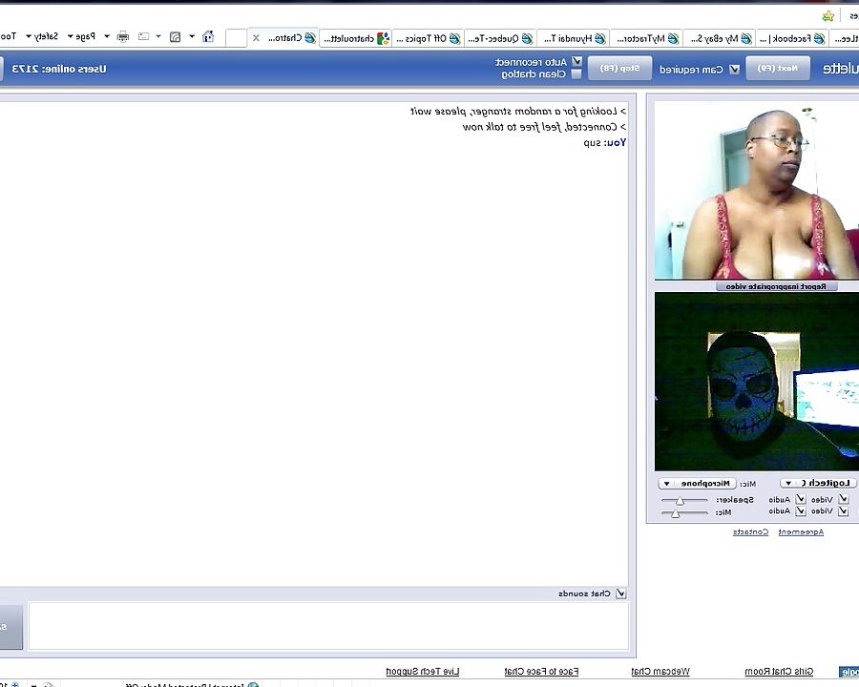Open the Agreement link
The width and height of the screenshot is (859, 687).
coord(801,532)
